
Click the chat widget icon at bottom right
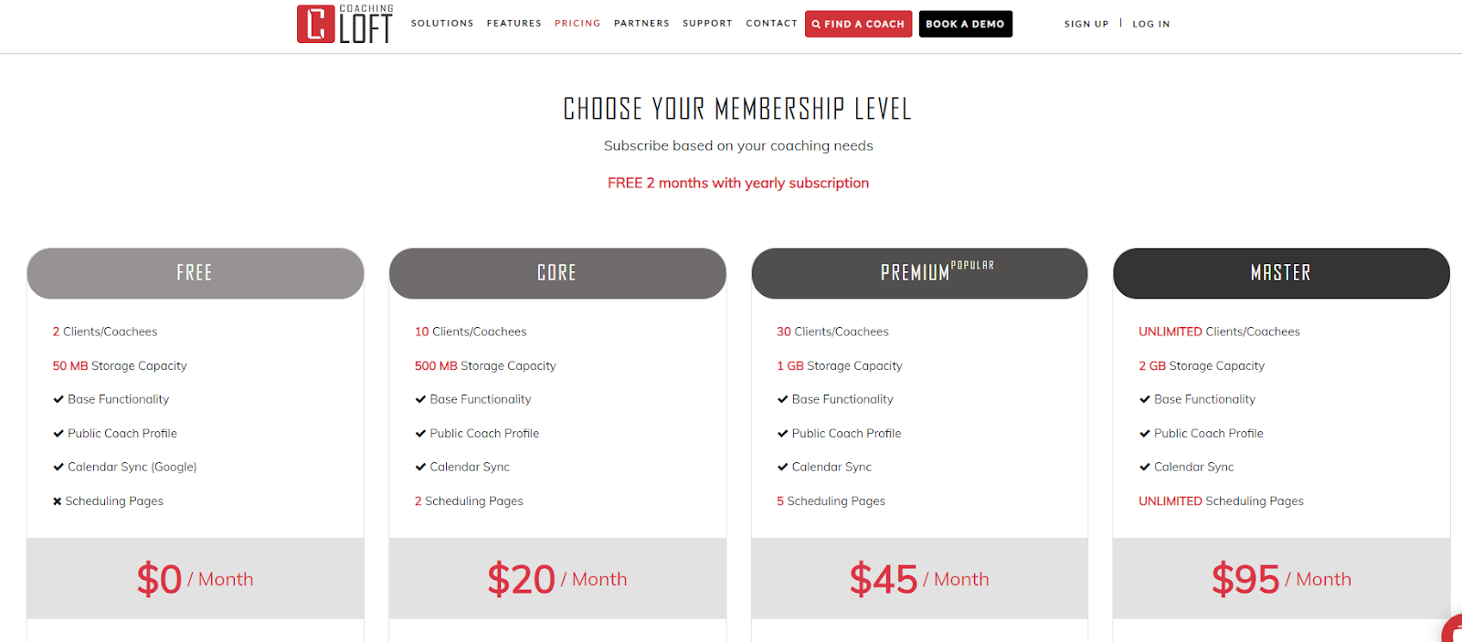coord(1452,629)
